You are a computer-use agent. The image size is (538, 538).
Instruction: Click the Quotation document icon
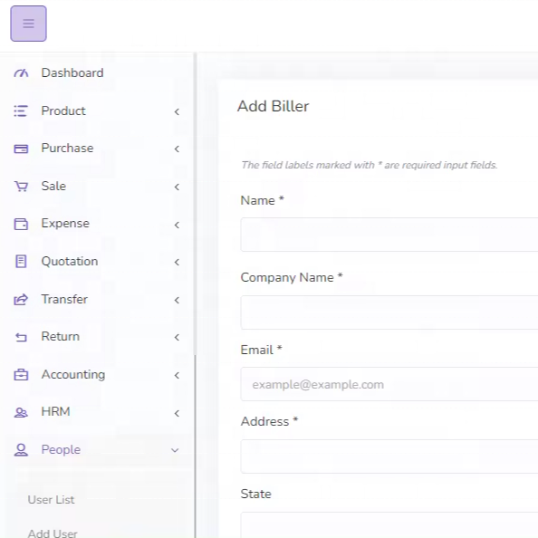tap(21, 262)
